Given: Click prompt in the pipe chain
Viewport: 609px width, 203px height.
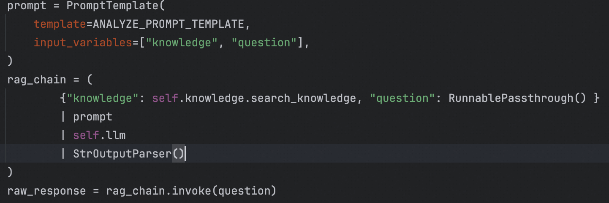Looking at the screenshot, I should [x=93, y=117].
